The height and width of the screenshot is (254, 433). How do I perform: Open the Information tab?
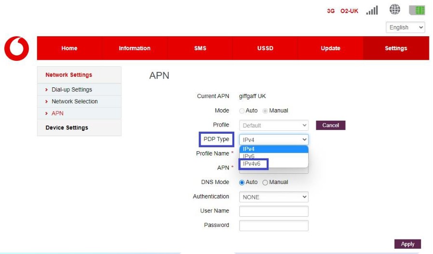[135, 48]
